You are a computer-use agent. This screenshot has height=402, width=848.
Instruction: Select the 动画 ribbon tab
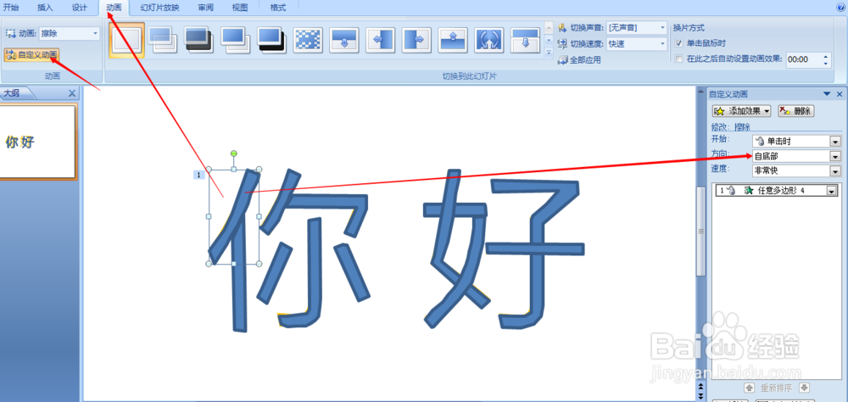coord(114,8)
